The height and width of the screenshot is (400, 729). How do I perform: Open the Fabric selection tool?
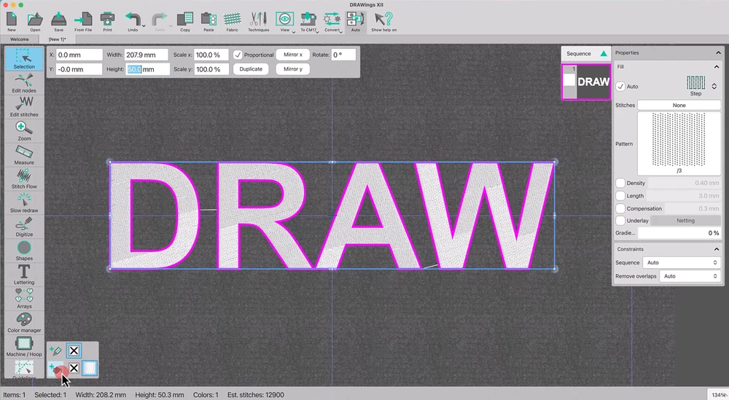coord(232,21)
